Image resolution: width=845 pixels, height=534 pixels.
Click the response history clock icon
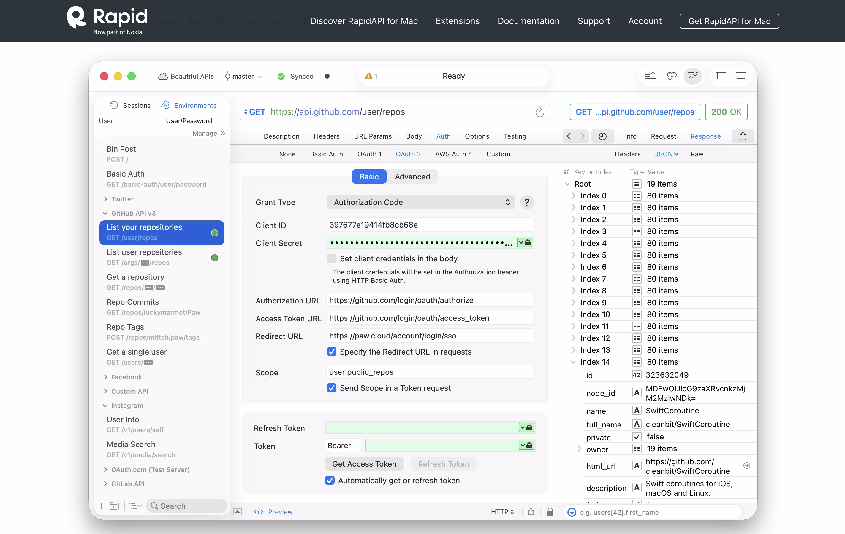point(602,136)
